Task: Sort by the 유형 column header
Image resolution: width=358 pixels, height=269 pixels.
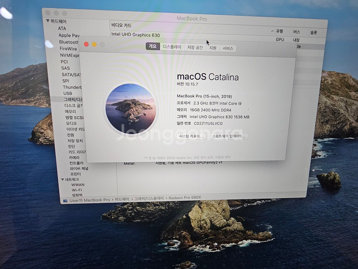Action: click(x=280, y=31)
